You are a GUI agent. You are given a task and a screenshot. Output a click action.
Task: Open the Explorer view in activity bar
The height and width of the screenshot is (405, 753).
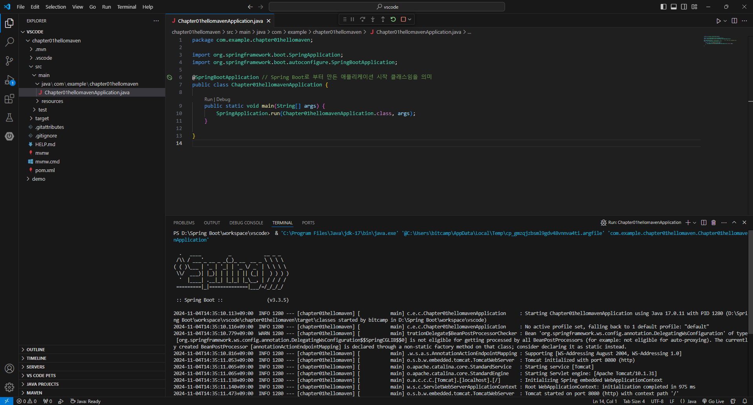tap(9, 23)
